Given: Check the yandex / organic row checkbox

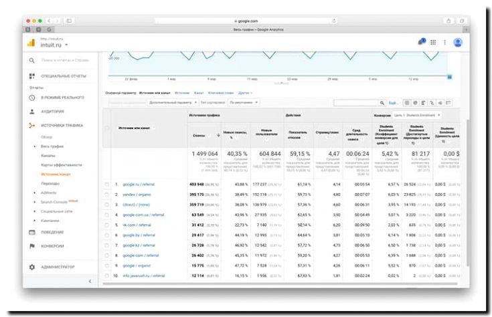Looking at the screenshot, I should [107, 195].
